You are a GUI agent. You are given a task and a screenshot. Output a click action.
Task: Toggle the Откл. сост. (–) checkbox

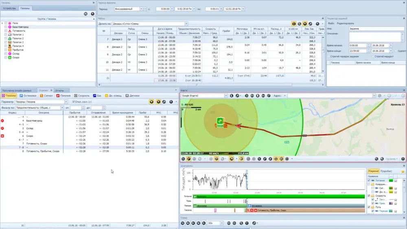click(x=73, y=102)
